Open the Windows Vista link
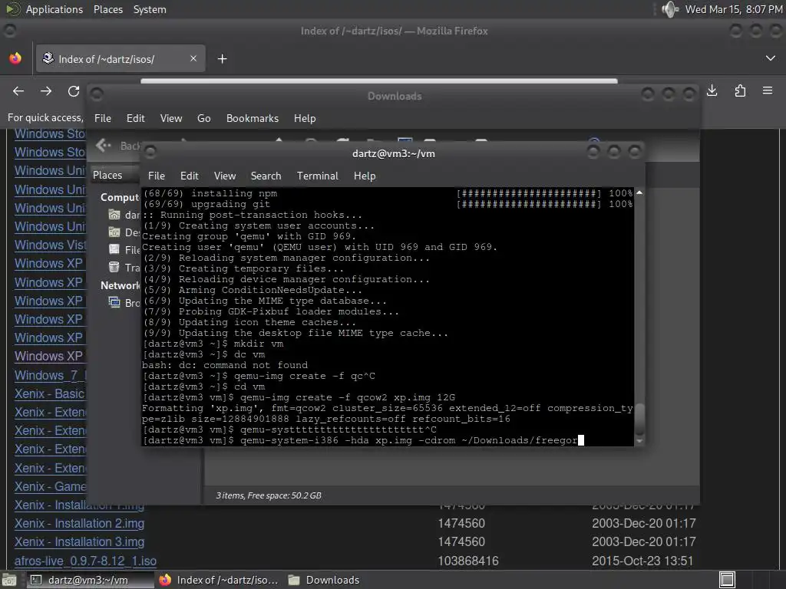The height and width of the screenshot is (589, 786). [x=50, y=245]
